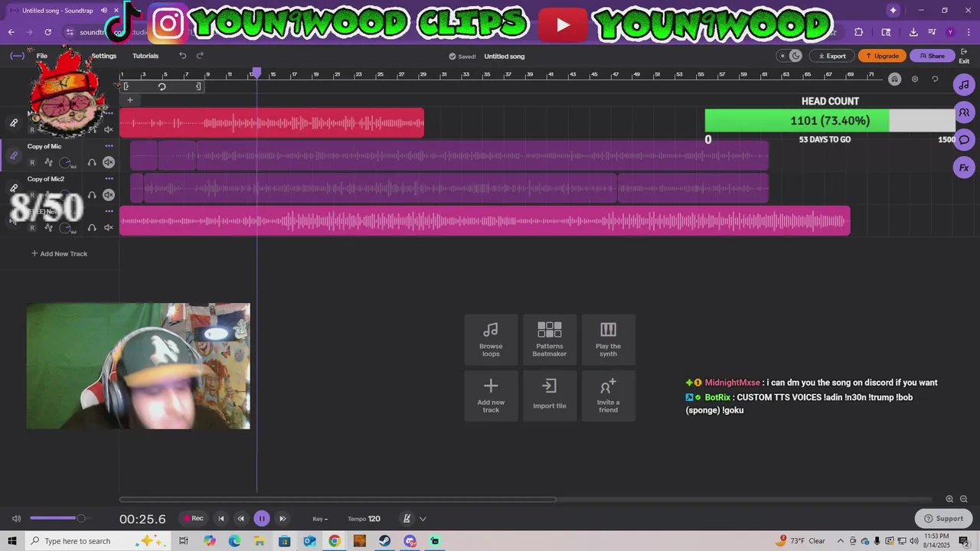980x551 pixels.
Task: Mute the bottom pink track
Action: coord(109,227)
